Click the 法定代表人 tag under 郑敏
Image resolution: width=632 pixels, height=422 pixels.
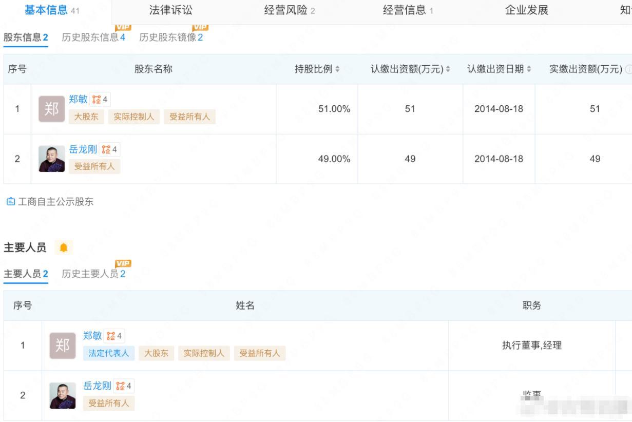pos(108,353)
